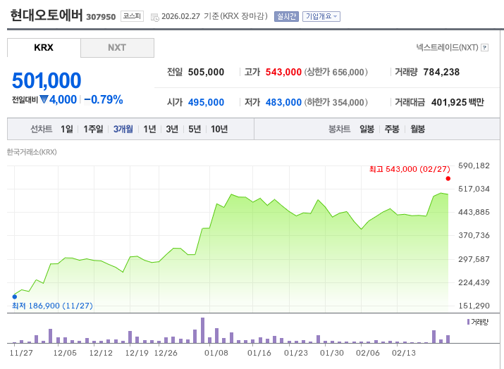Click the 상한가 656,000 upper limit text
This screenshot has height=369, width=504.
click(x=336, y=72)
